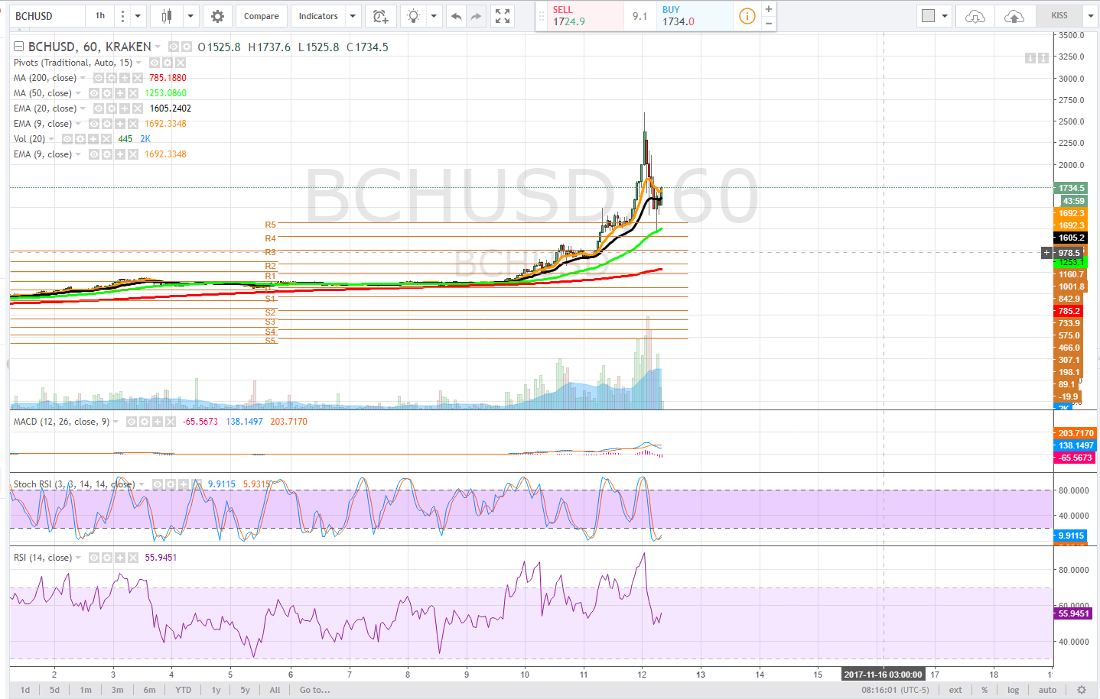1100x699 pixels.
Task: Select the candlestick chart style icon
Action: [166, 16]
